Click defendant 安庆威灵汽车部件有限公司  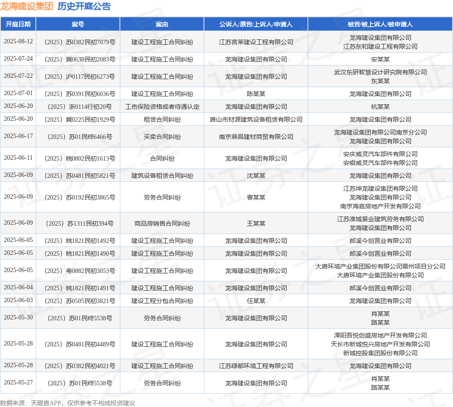[x=380, y=154]
